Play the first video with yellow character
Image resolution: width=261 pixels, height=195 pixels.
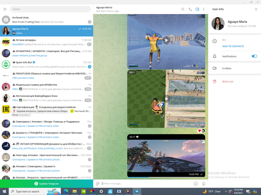click(x=167, y=41)
